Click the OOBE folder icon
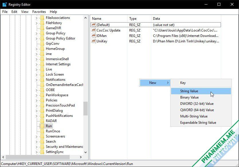239x167 pixels. click(42, 90)
